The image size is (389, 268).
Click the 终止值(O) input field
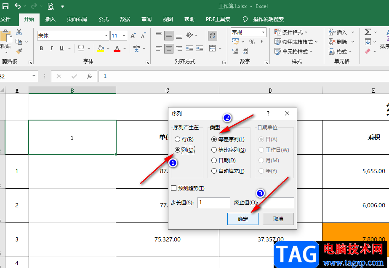pyautogui.click(x=278, y=203)
